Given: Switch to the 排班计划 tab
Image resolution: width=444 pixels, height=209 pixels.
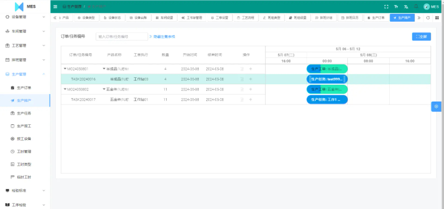Looking at the screenshot, I should (324, 18).
